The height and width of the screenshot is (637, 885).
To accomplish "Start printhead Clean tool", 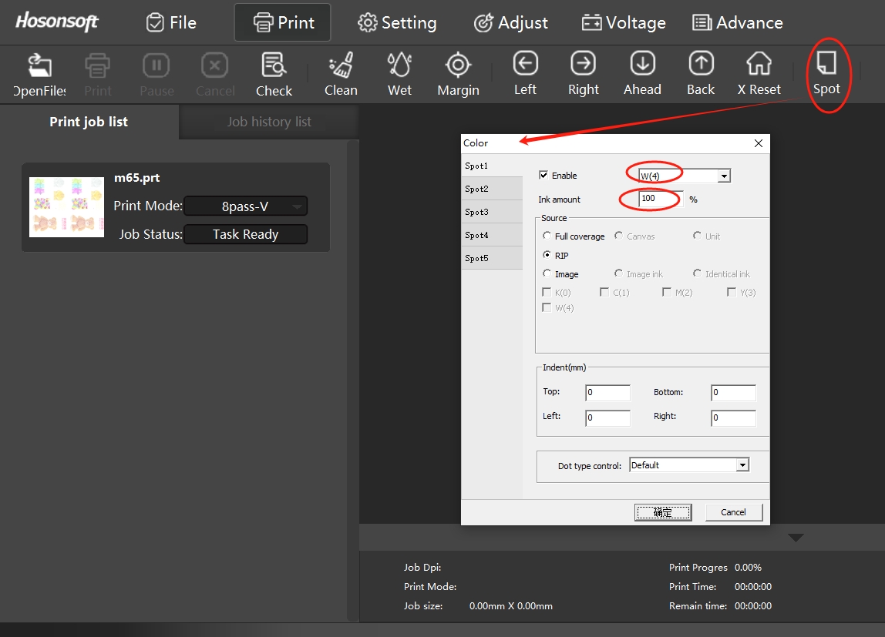I will pyautogui.click(x=340, y=66).
